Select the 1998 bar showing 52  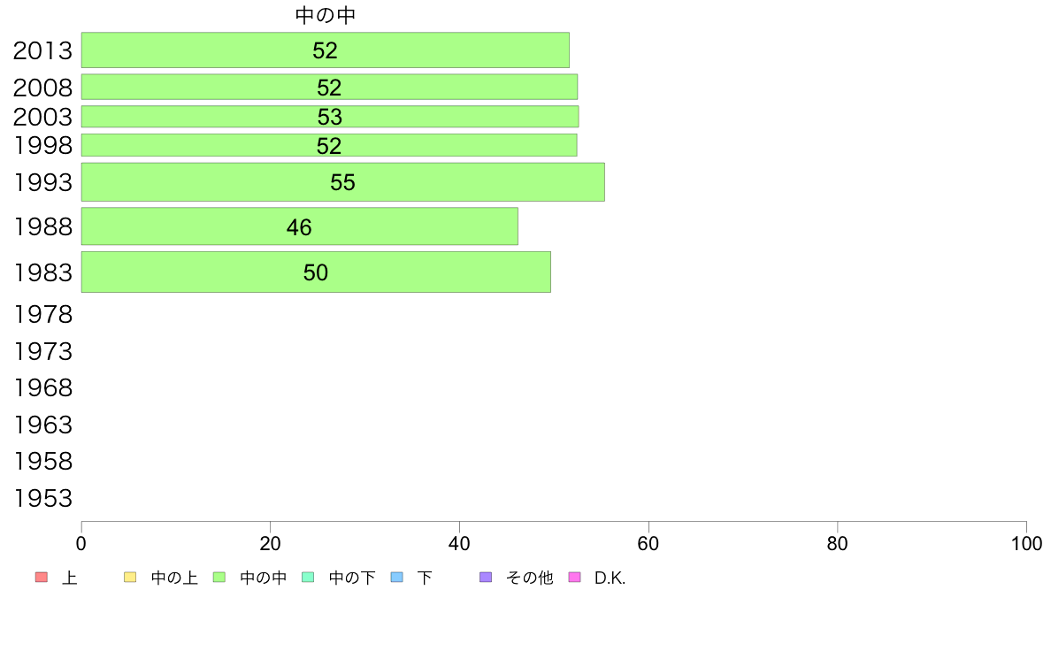[329, 145]
